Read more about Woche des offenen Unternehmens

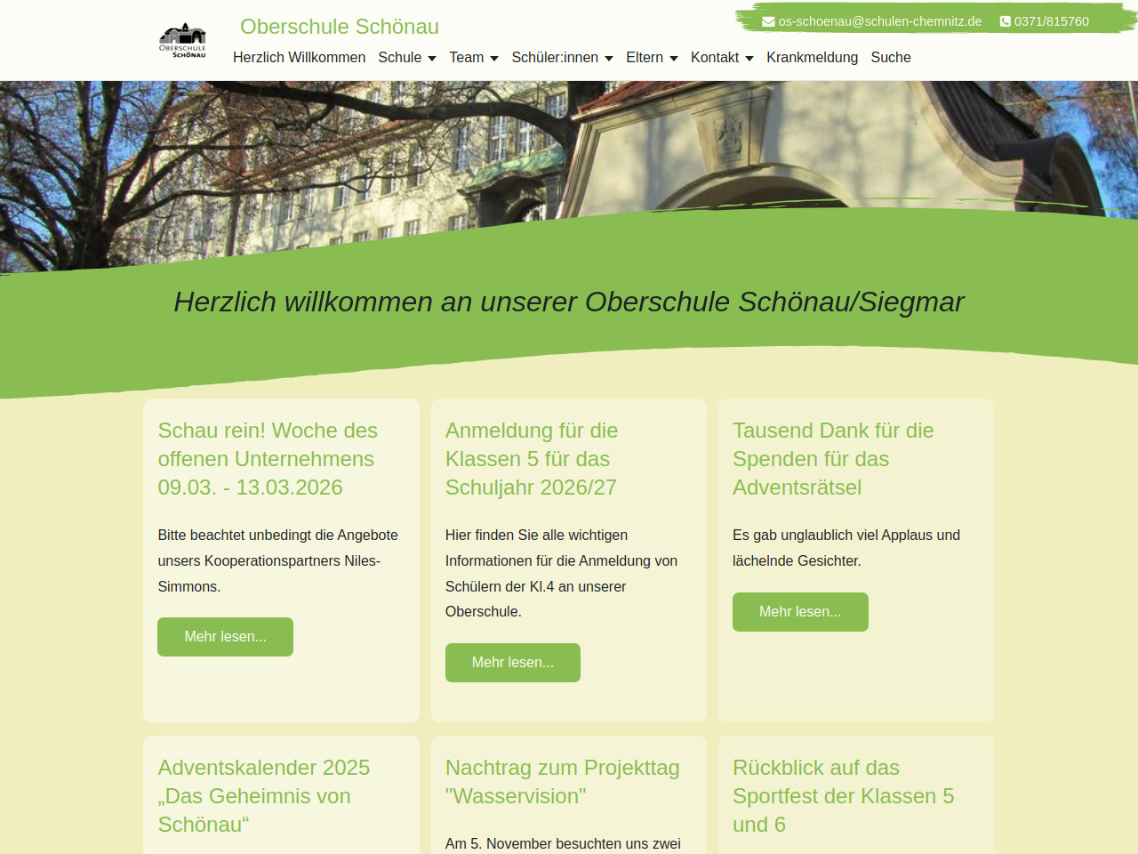(225, 637)
